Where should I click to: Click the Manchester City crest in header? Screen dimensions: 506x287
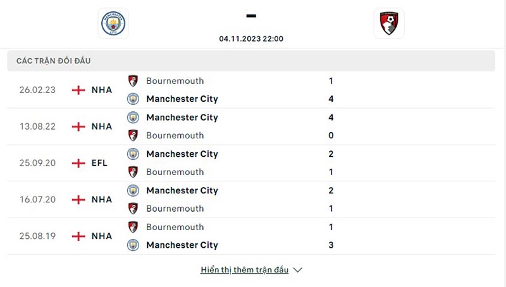(x=113, y=23)
